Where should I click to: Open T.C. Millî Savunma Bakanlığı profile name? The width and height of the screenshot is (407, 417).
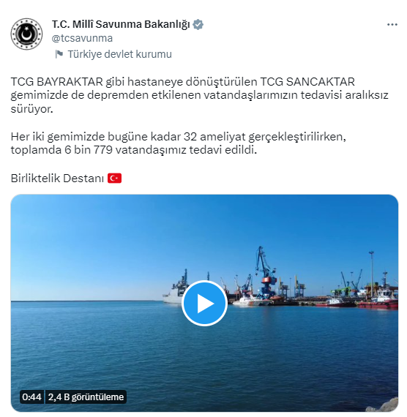point(121,24)
